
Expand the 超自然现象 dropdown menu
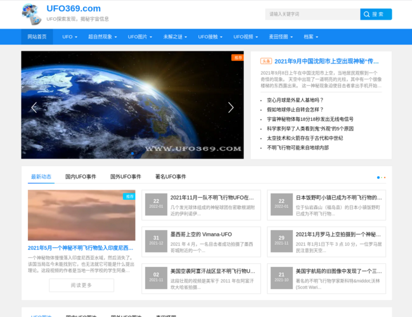[103, 37]
